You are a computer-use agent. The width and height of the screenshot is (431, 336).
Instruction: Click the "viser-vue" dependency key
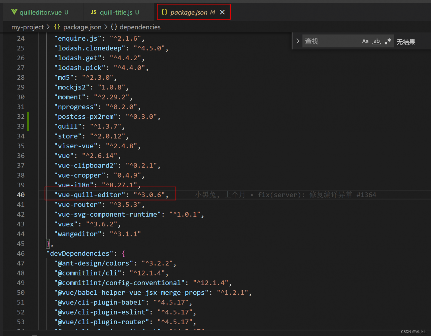point(76,146)
